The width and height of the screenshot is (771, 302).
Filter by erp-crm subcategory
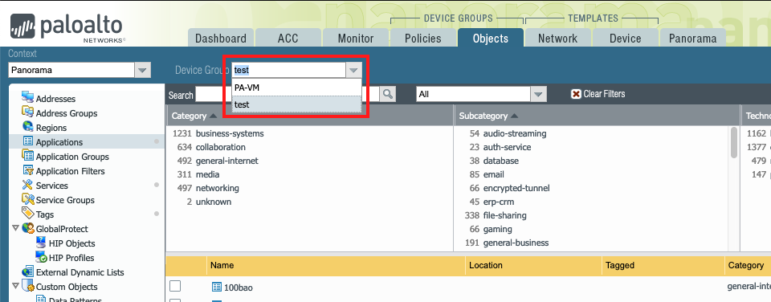coord(500,202)
